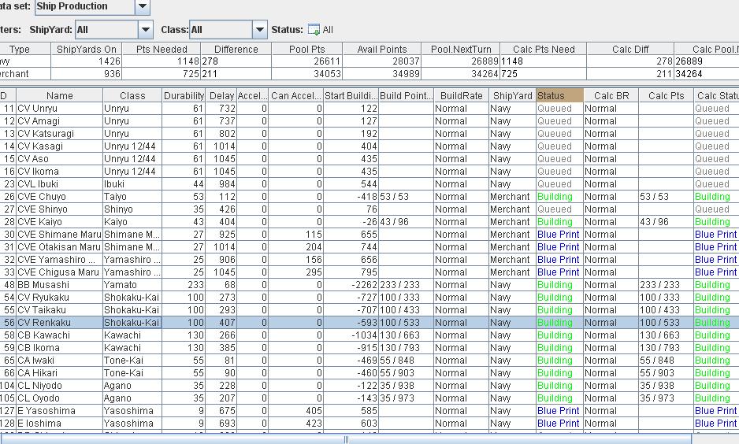Click the Building status for CV Ryukaku
The height and width of the screenshot is (444, 739).
point(555,298)
